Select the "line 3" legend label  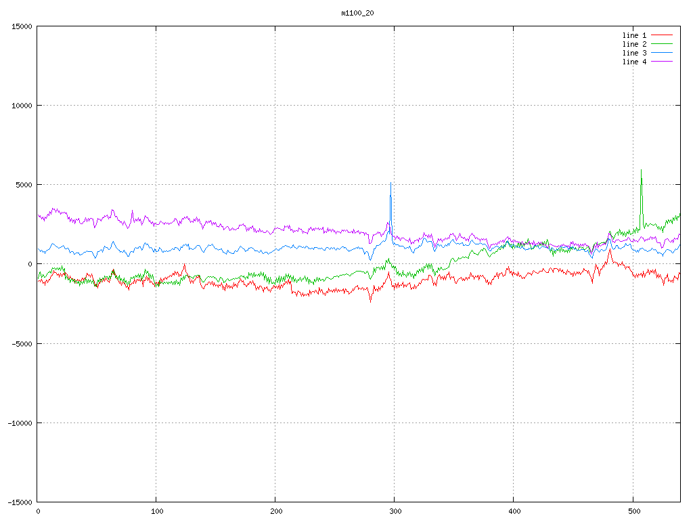tap(634, 53)
